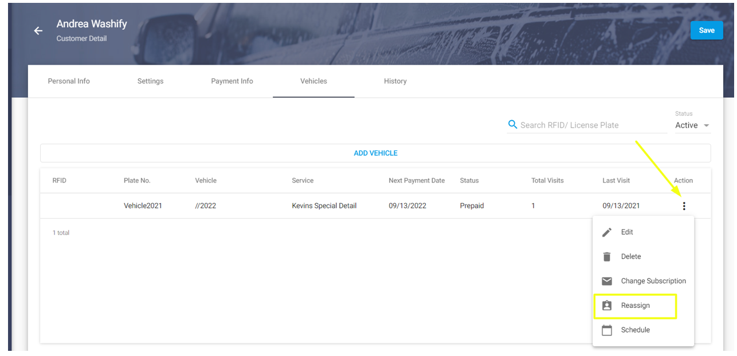This screenshot has width=737, height=356.
Task: Click the back arrow beside Andrea Washify
Action: (x=38, y=30)
